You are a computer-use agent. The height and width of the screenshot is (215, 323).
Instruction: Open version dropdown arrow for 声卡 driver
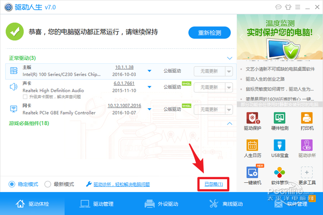150,87
